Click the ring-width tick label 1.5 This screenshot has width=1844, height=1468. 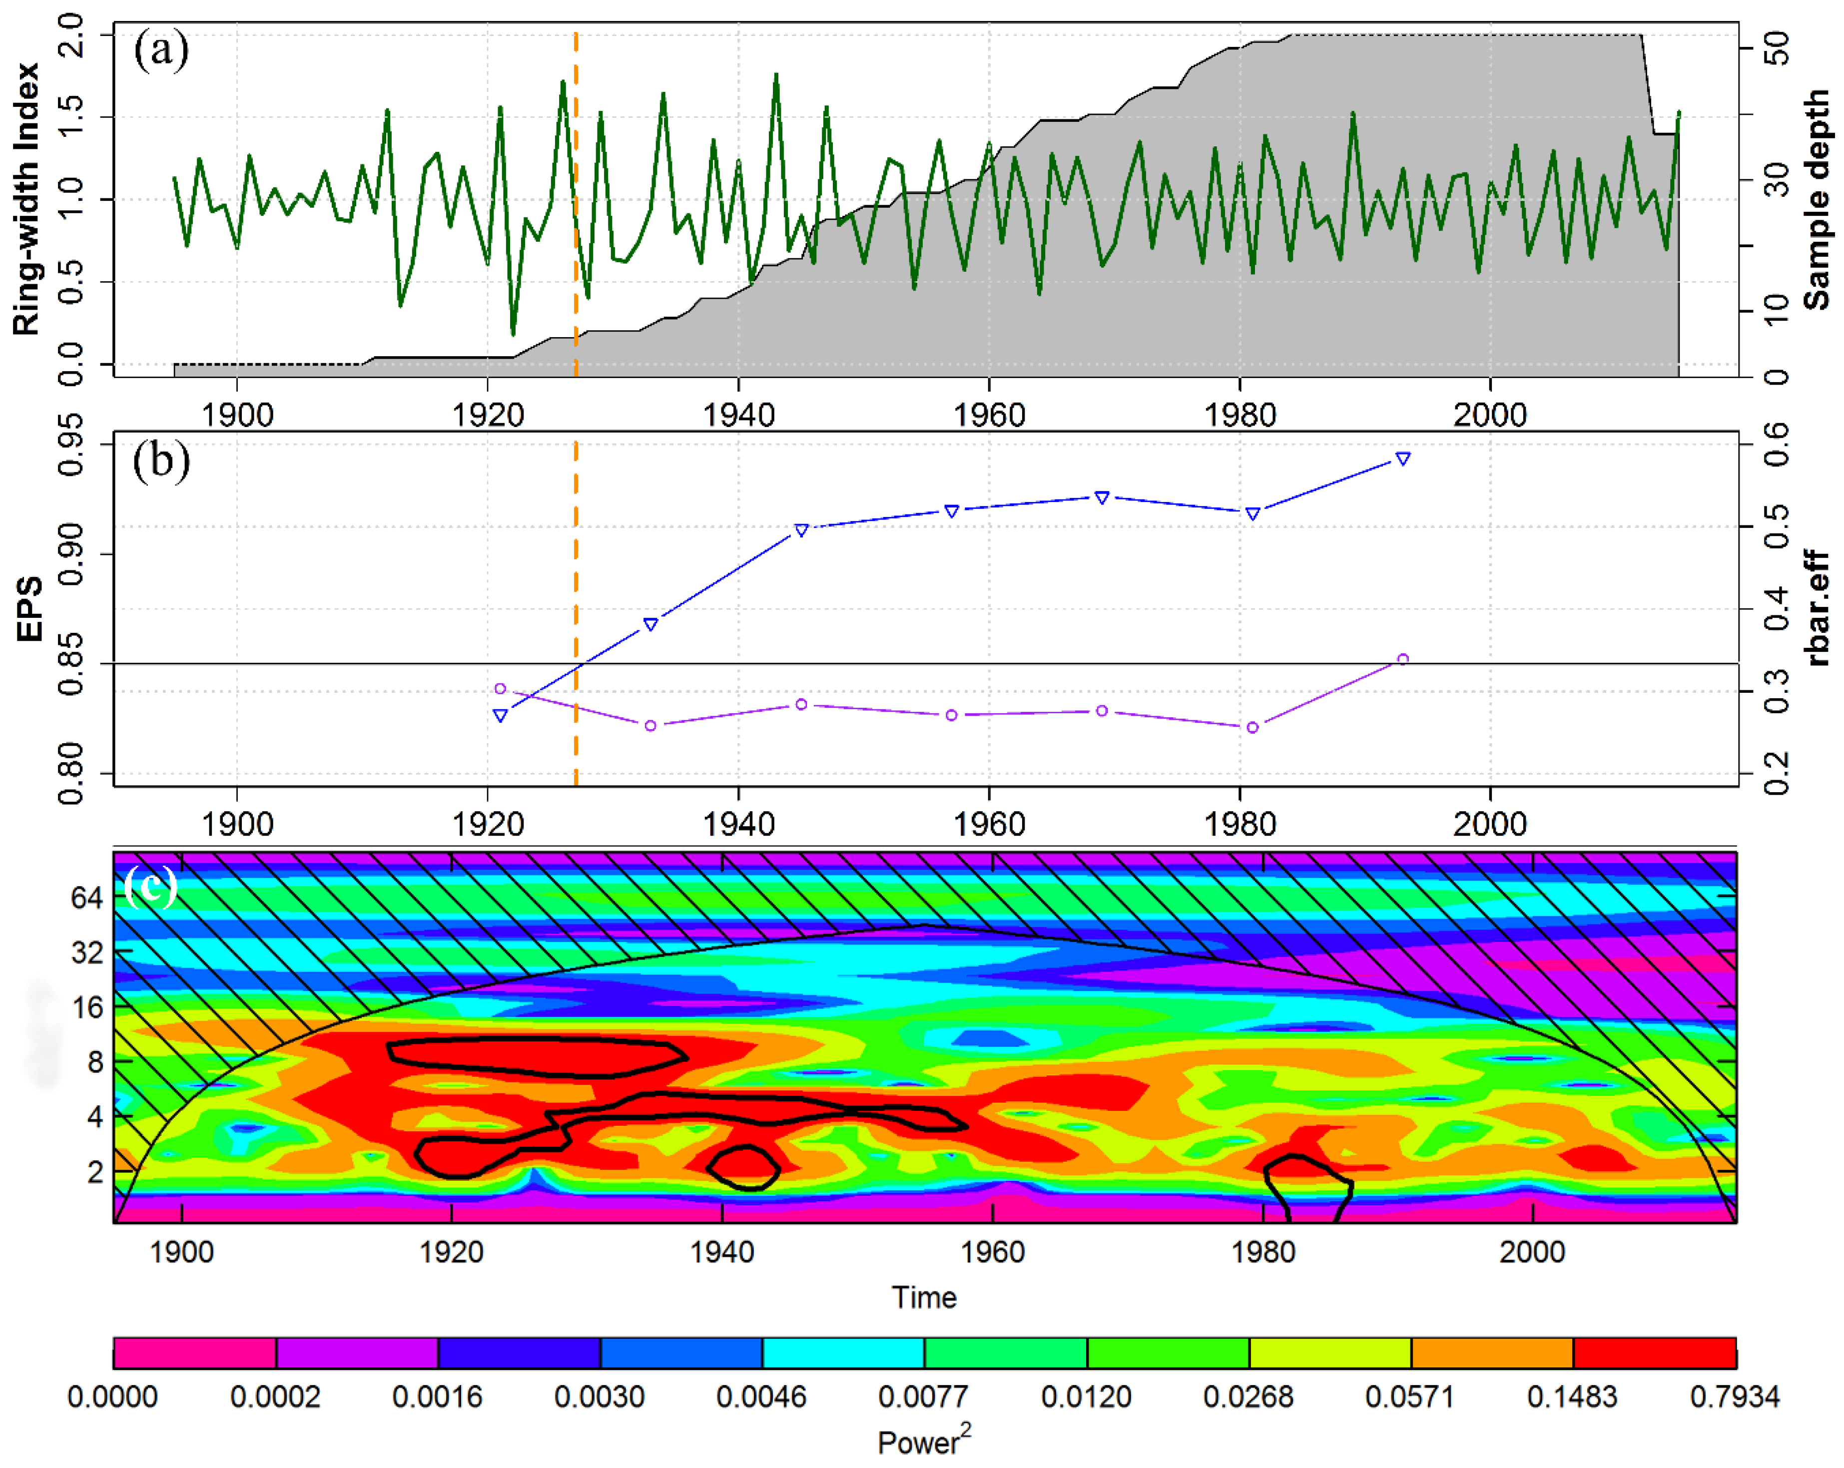(70, 117)
